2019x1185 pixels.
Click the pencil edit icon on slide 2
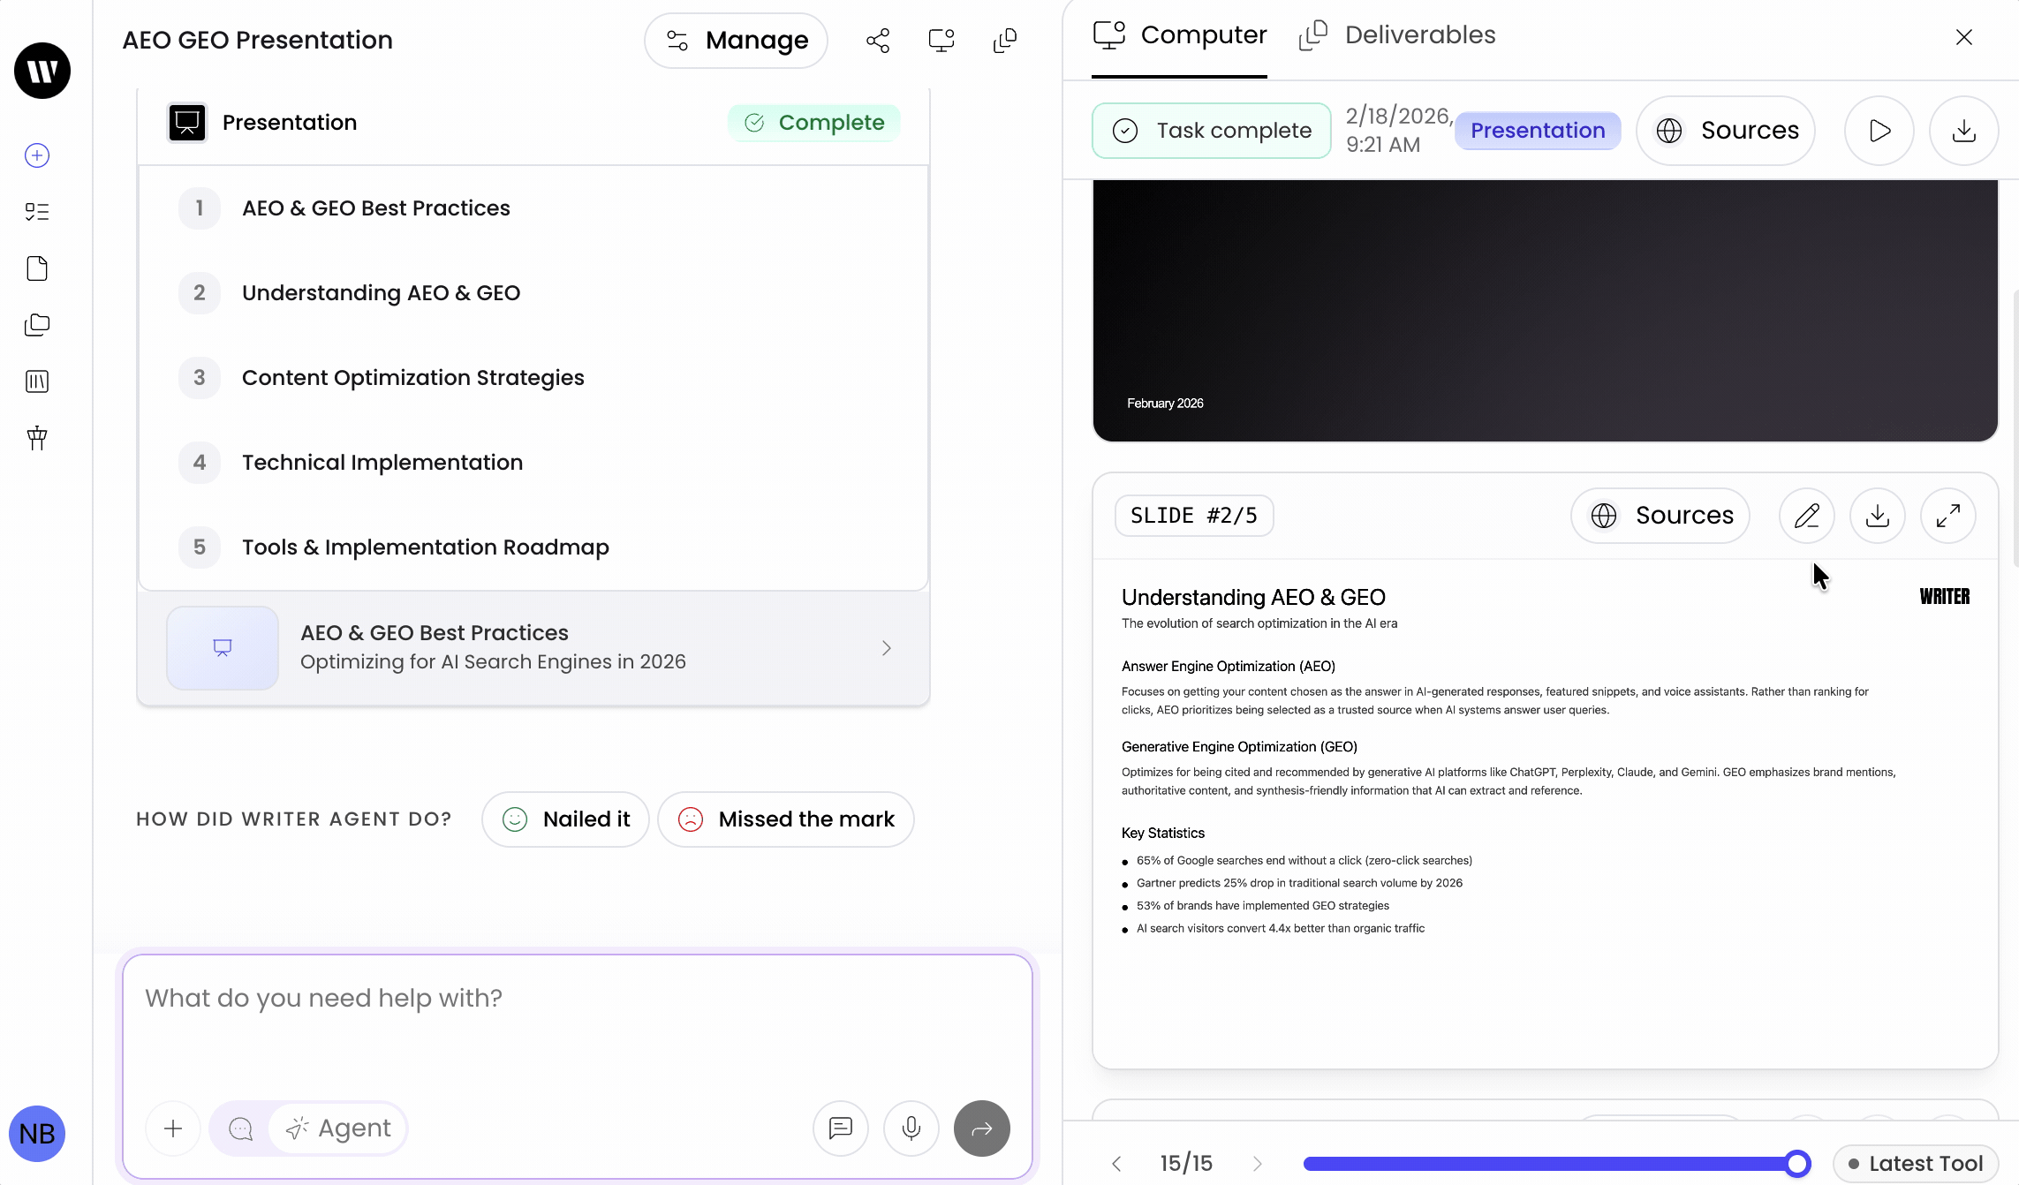(x=1806, y=516)
